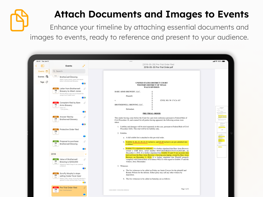263x197 pixels.
Task: Click attachment icon on Answer filed by Brotherwell Brewery
Action: [x=85, y=116]
